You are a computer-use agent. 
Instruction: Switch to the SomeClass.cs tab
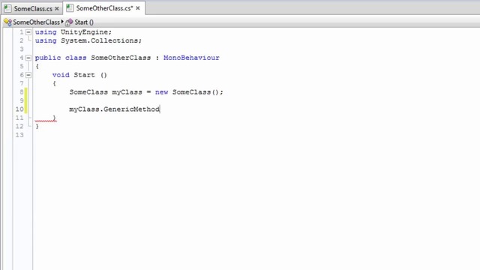point(31,8)
